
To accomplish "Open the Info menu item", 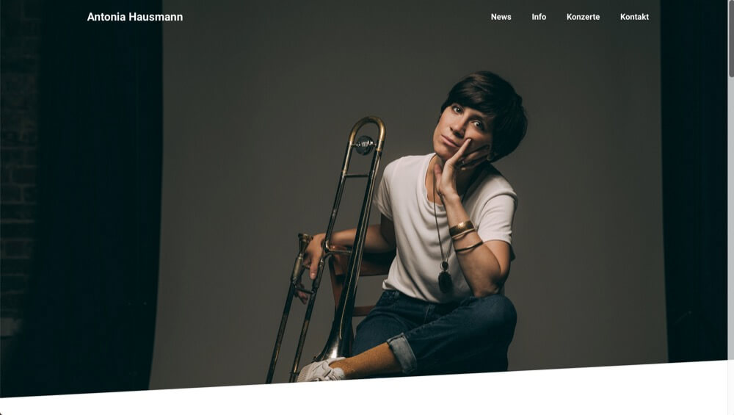I will (x=539, y=17).
